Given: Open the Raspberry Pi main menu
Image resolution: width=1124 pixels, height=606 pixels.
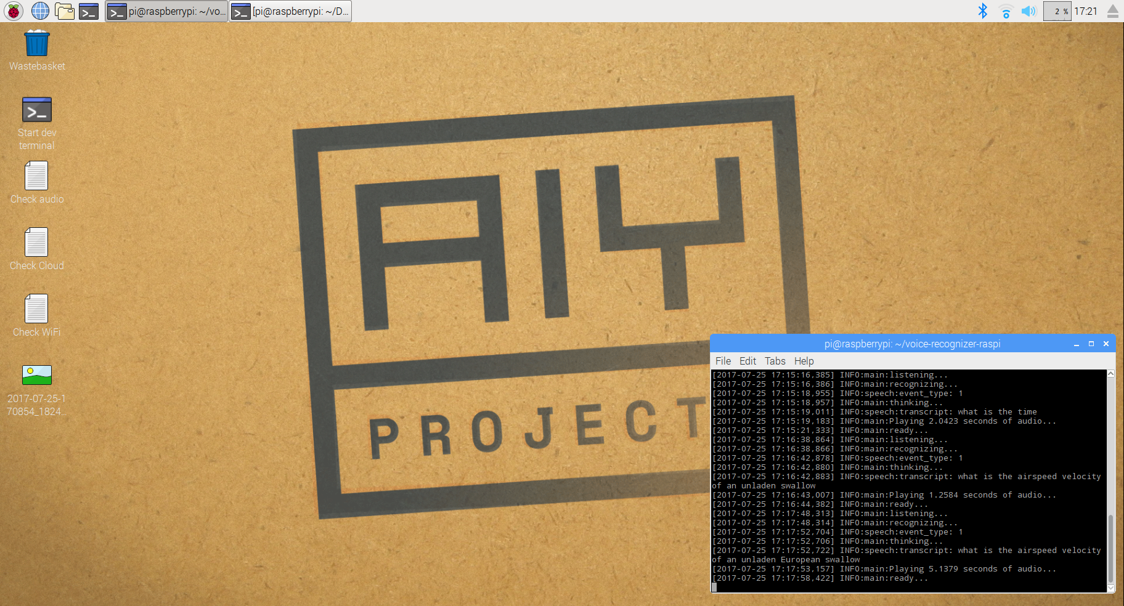Looking at the screenshot, I should [13, 11].
